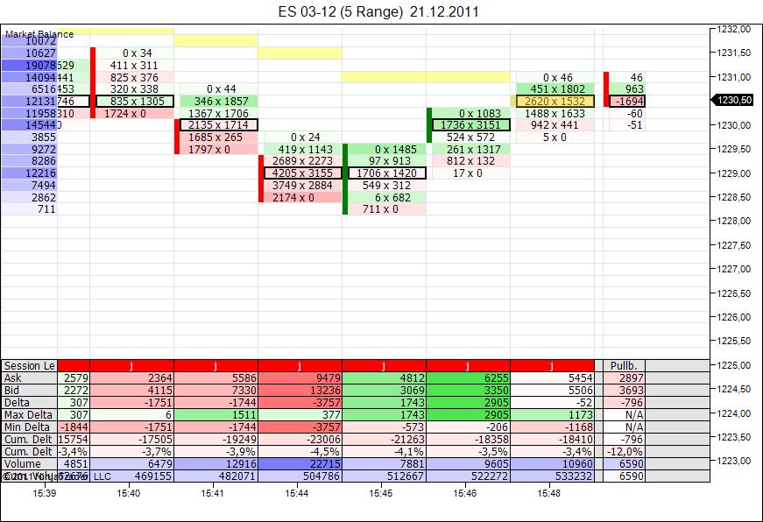Image resolution: width=763 pixels, height=522 pixels.
Task: Select highlighted cell 2620 x 1532
Action: click(555, 102)
